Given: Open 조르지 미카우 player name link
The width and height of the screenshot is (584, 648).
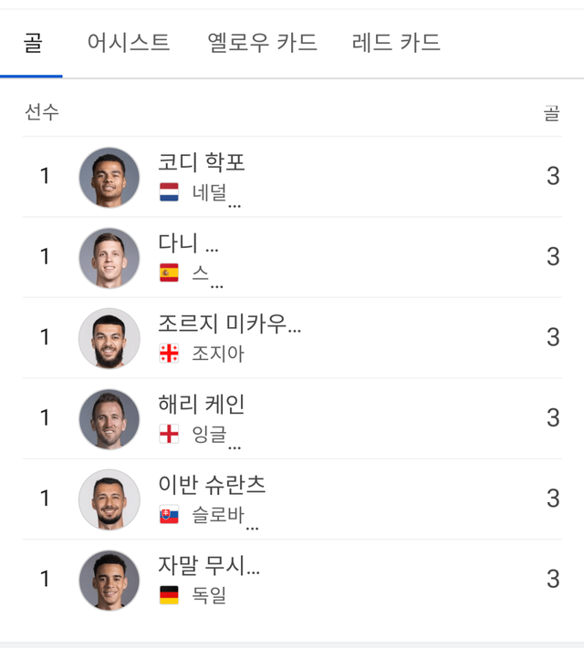Looking at the screenshot, I should tap(229, 324).
